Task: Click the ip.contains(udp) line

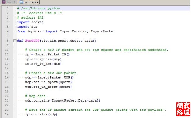Action: point(41,115)
